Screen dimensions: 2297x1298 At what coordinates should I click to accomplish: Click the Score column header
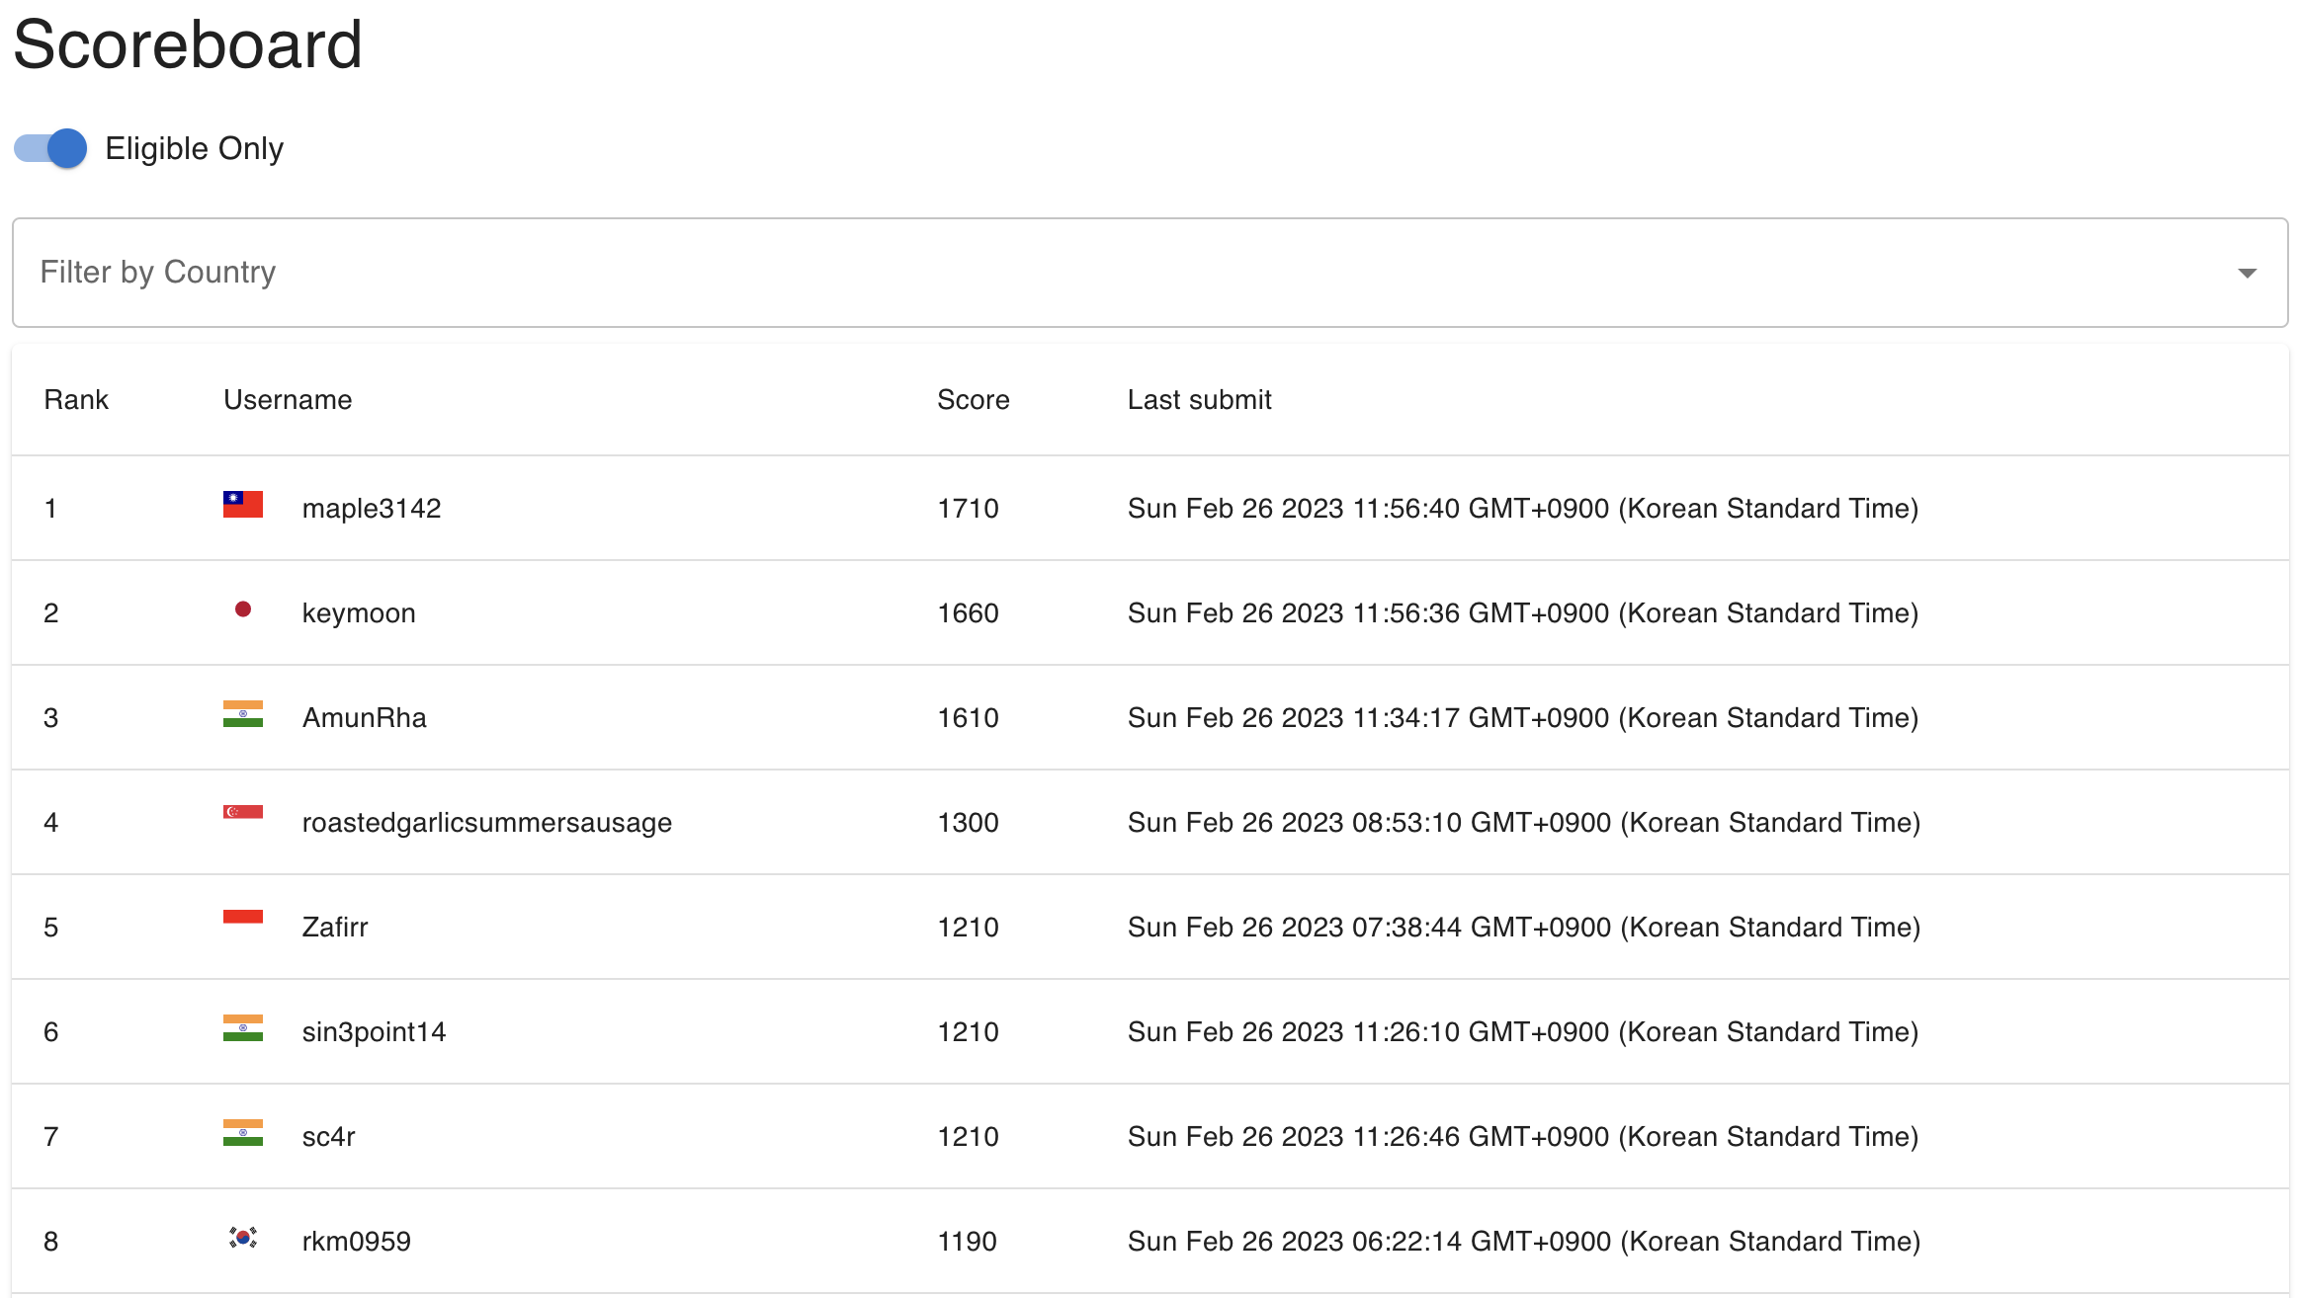click(973, 400)
